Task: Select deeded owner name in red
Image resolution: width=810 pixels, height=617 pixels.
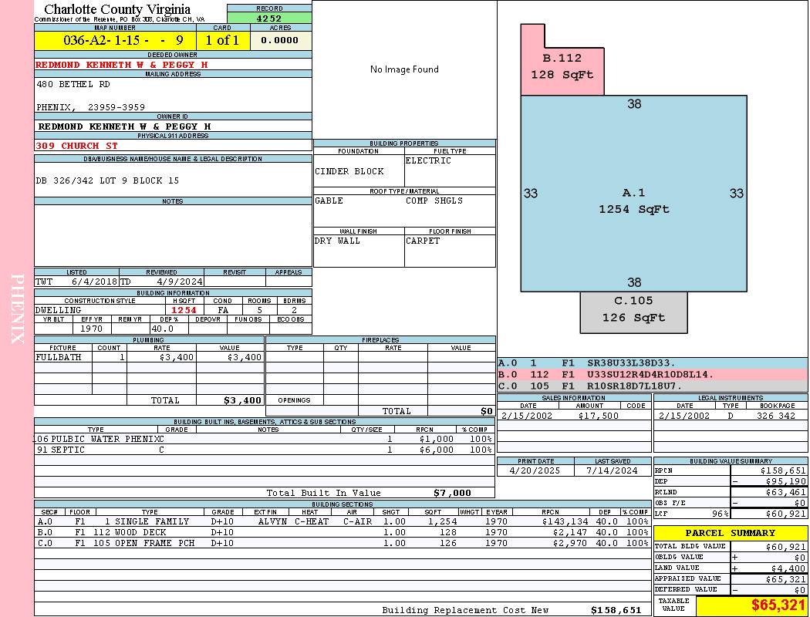Action: [122, 65]
